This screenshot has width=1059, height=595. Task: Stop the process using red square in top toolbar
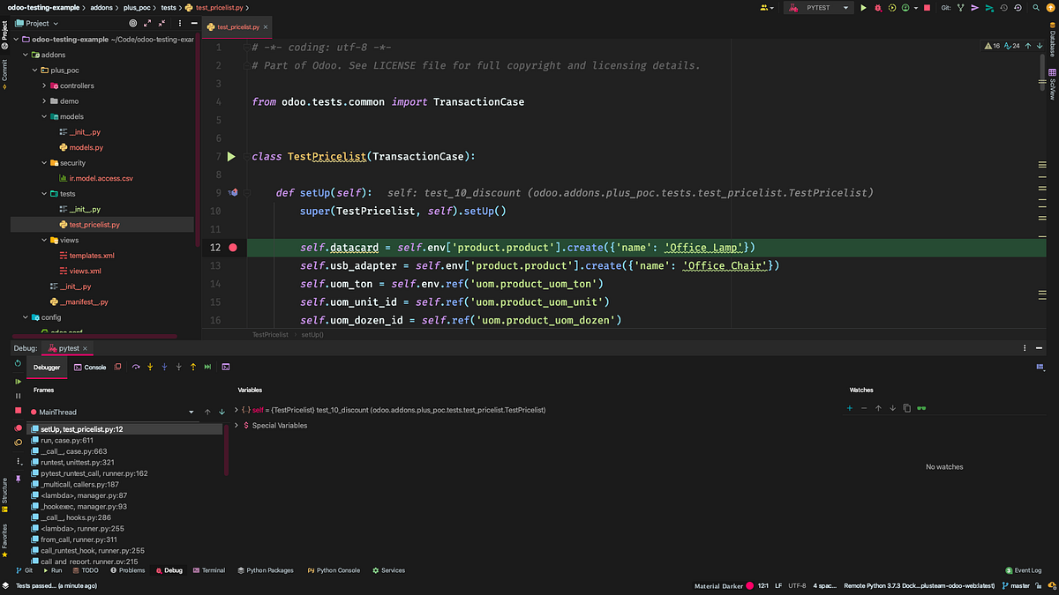tap(927, 8)
